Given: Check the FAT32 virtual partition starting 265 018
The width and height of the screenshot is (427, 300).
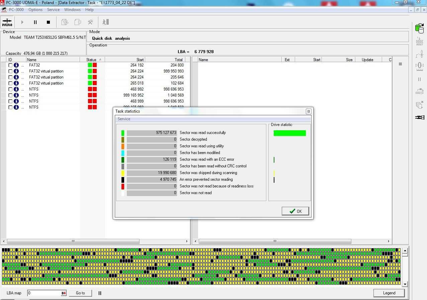Looking at the screenshot, I should [x=10, y=83].
